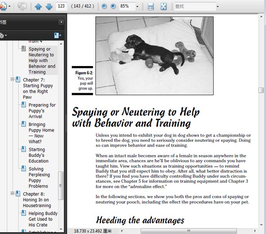Collapse the Chapter 8 bookmark tree
Viewport: 266px width, 234px height.
coord(12,194)
